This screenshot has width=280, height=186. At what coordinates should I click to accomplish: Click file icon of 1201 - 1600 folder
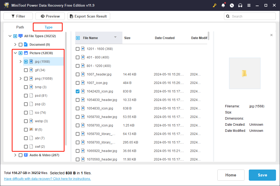pos(83,49)
